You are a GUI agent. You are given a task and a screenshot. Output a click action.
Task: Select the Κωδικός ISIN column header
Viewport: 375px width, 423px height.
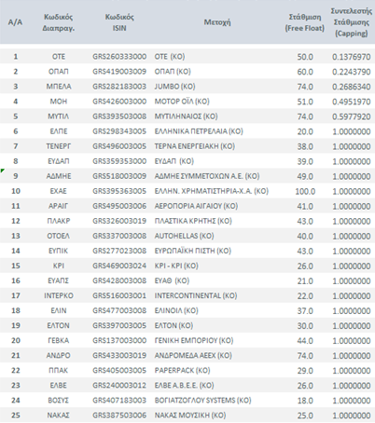[119, 22]
